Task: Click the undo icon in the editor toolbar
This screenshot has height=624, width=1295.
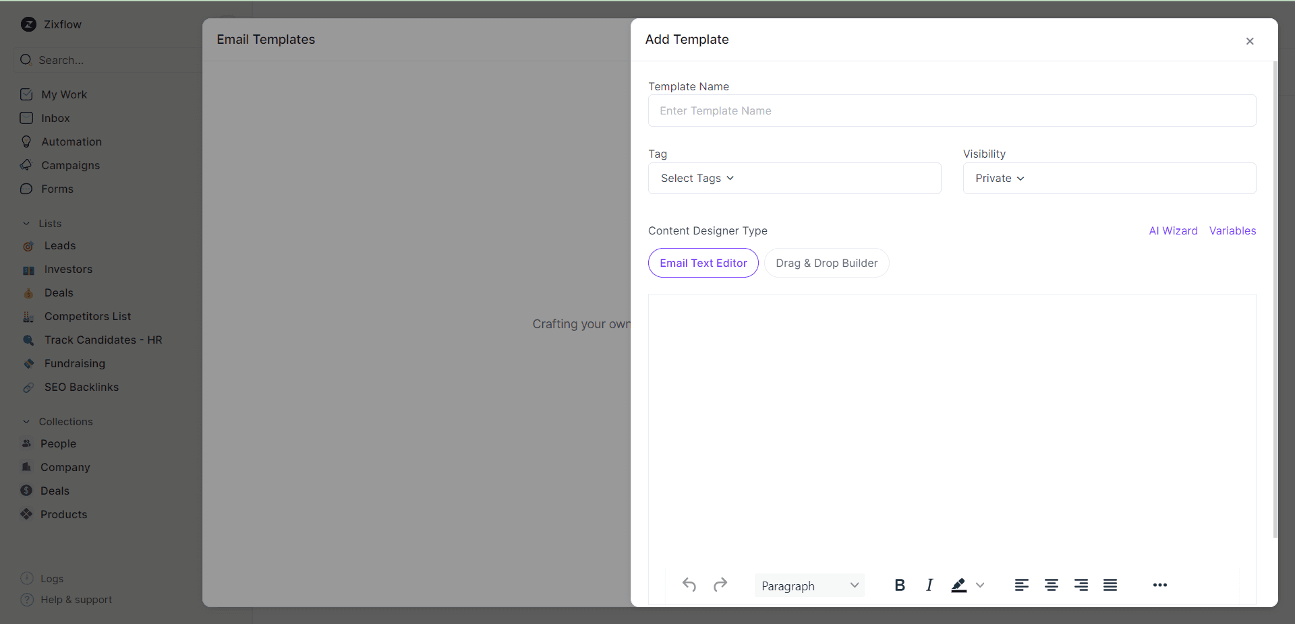Action: (x=689, y=585)
